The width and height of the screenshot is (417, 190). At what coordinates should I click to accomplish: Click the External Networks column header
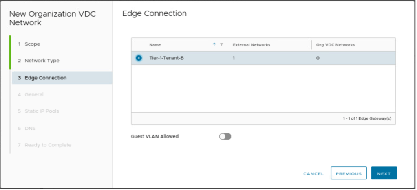pos(252,45)
